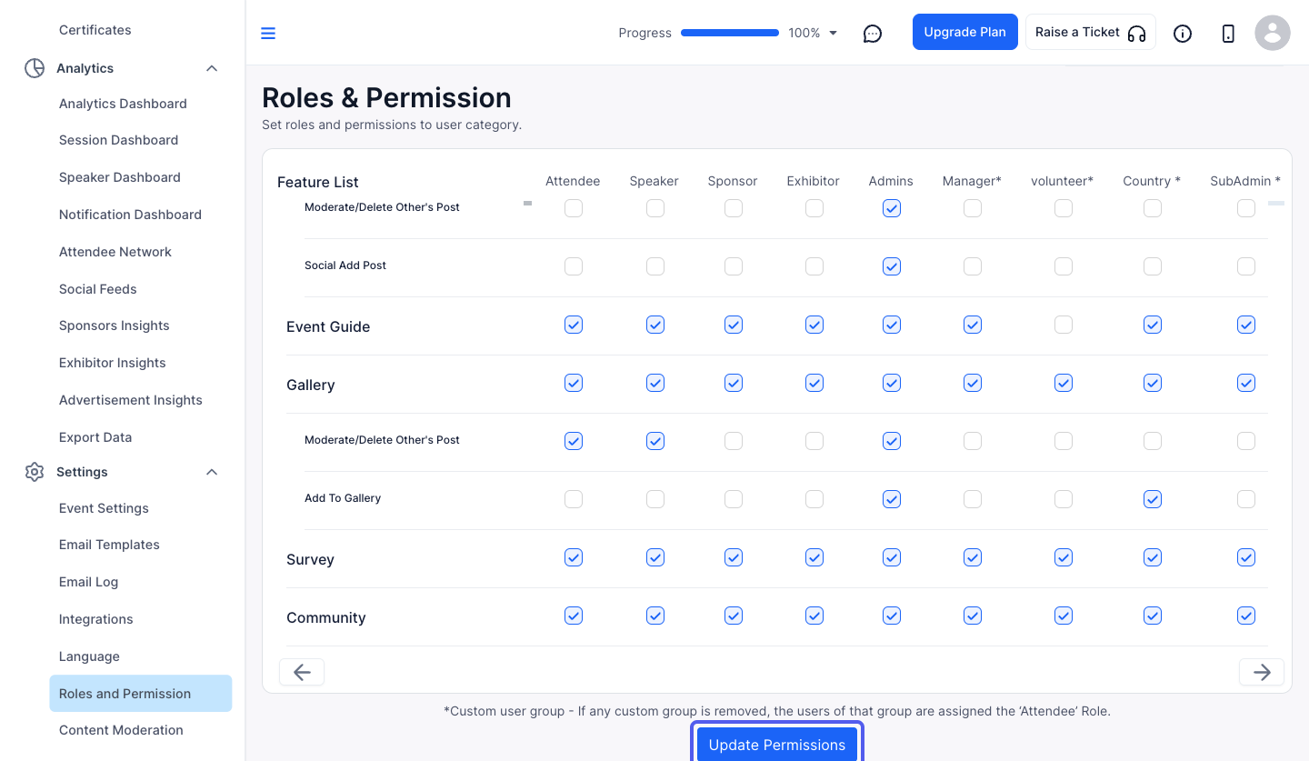The width and height of the screenshot is (1309, 761).
Task: Go to Sponsors Insights
Action: [x=115, y=325]
